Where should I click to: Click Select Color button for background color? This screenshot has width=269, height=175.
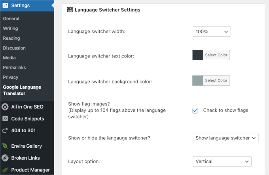click(216, 80)
